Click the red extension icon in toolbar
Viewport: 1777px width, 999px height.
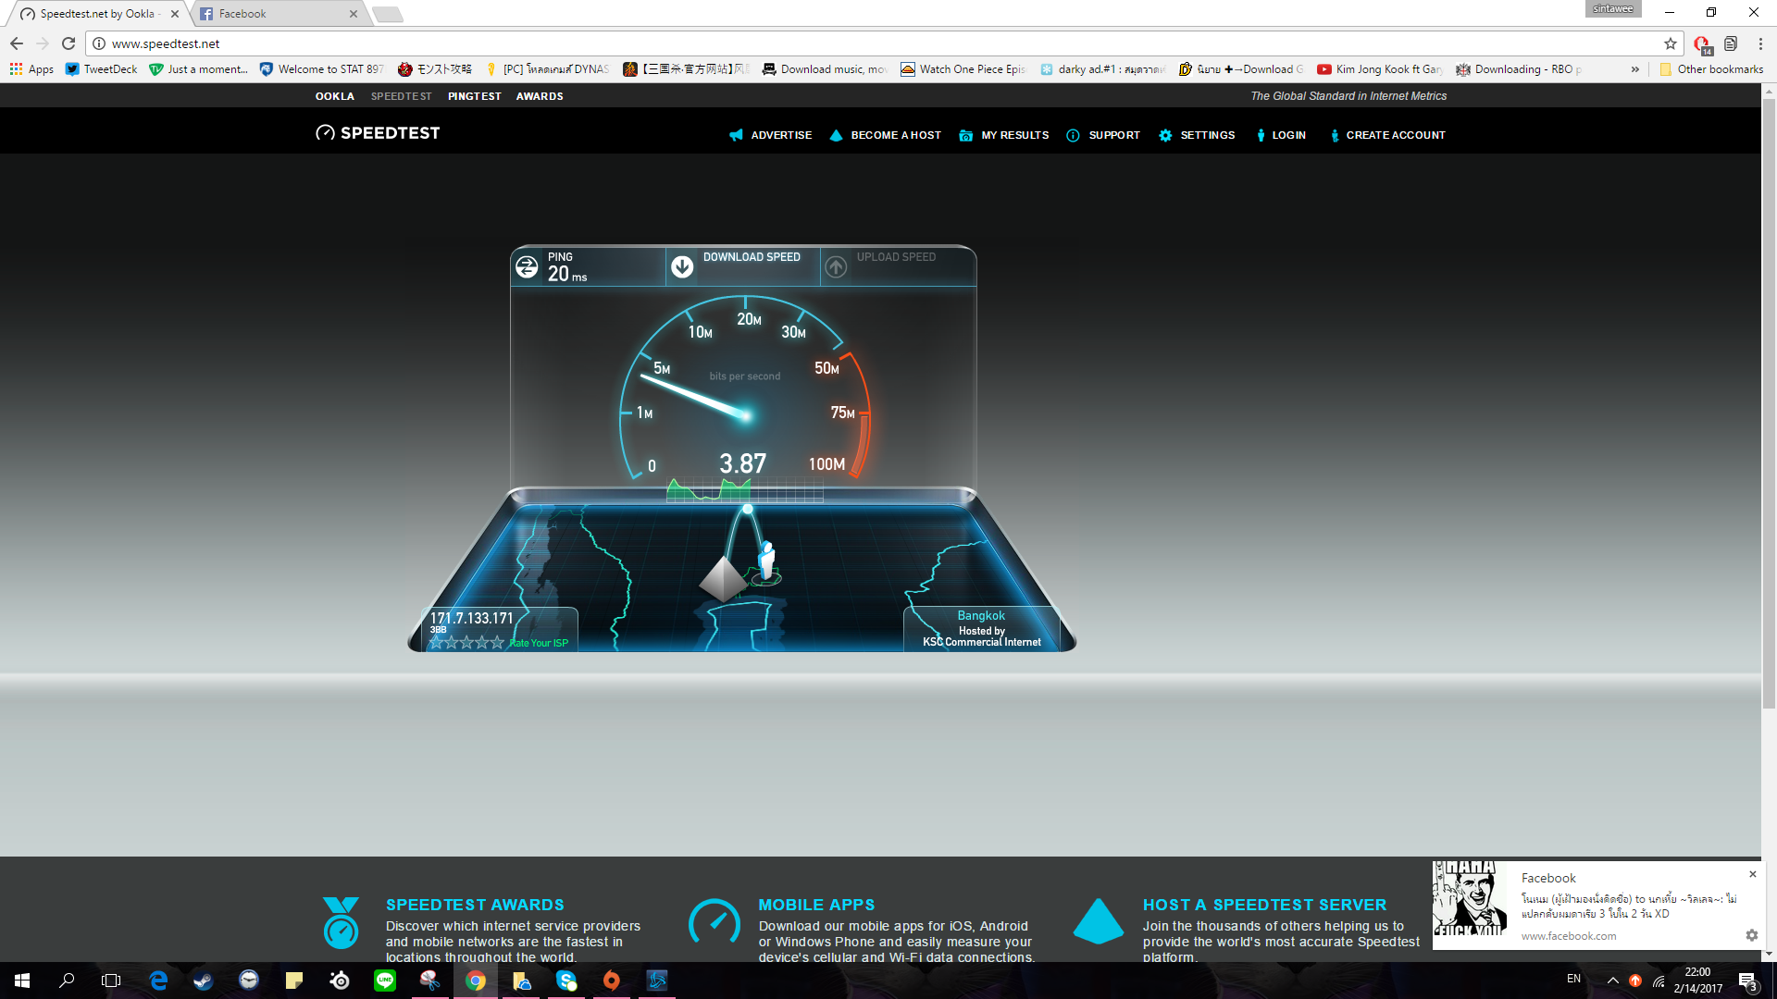(1702, 43)
